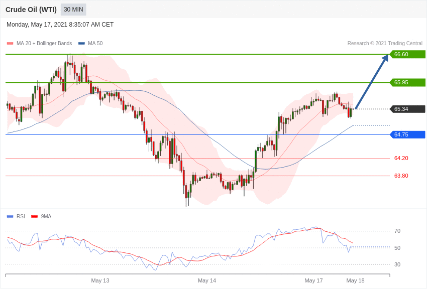Click the 63.80 red support label
This screenshot has height=289, width=427.
click(401, 176)
